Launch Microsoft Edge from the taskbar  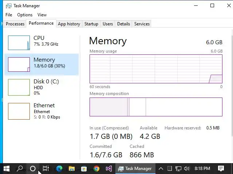(x=59, y=169)
